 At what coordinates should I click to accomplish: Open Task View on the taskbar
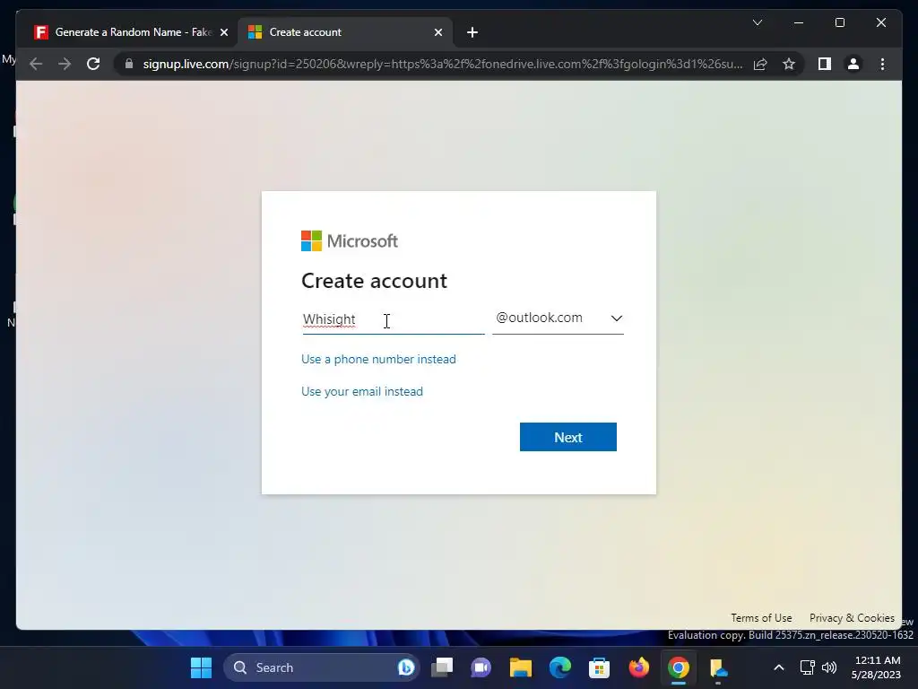tap(443, 667)
